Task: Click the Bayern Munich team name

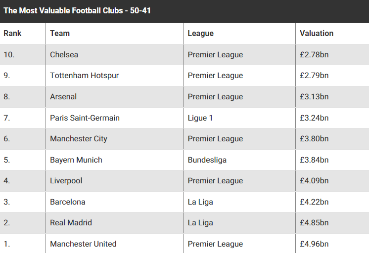Action: (x=76, y=160)
